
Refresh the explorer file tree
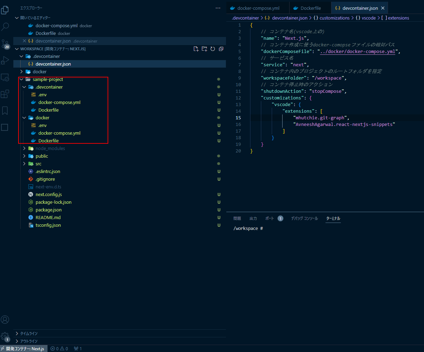tap(213, 49)
